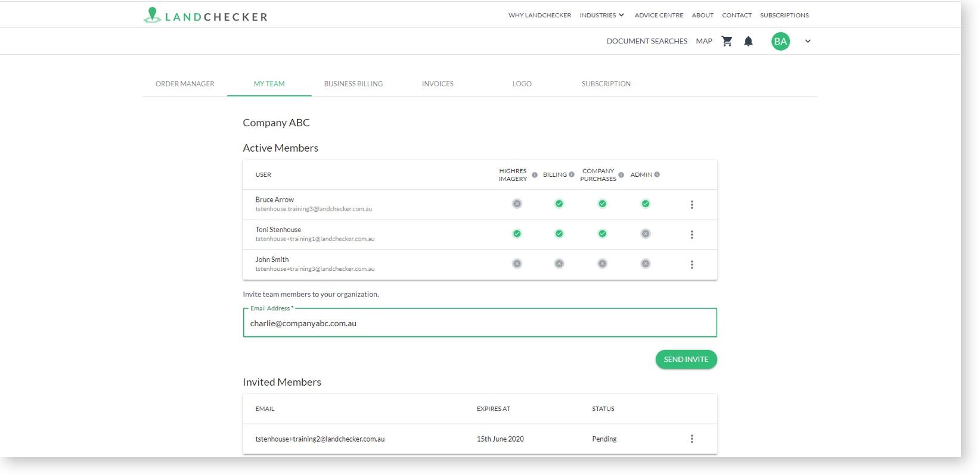Switch to Order Manager tab
This screenshot has height=475, width=980.
tap(185, 84)
